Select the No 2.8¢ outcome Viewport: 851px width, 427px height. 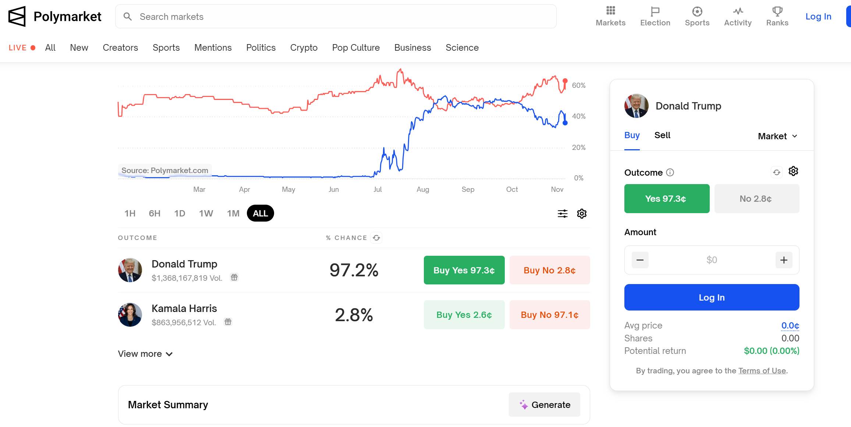(x=756, y=198)
